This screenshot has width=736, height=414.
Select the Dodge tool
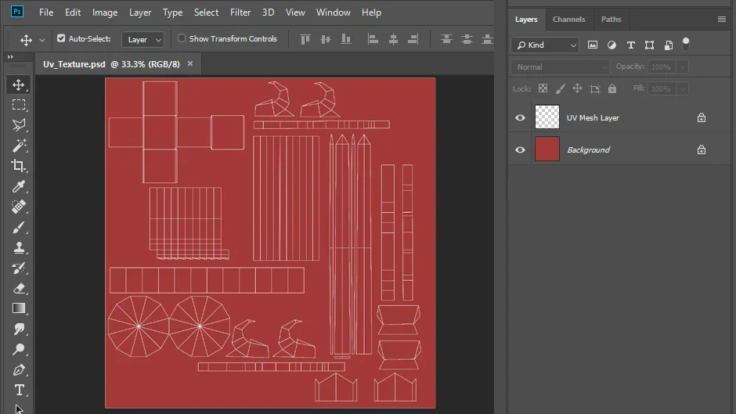click(x=19, y=349)
